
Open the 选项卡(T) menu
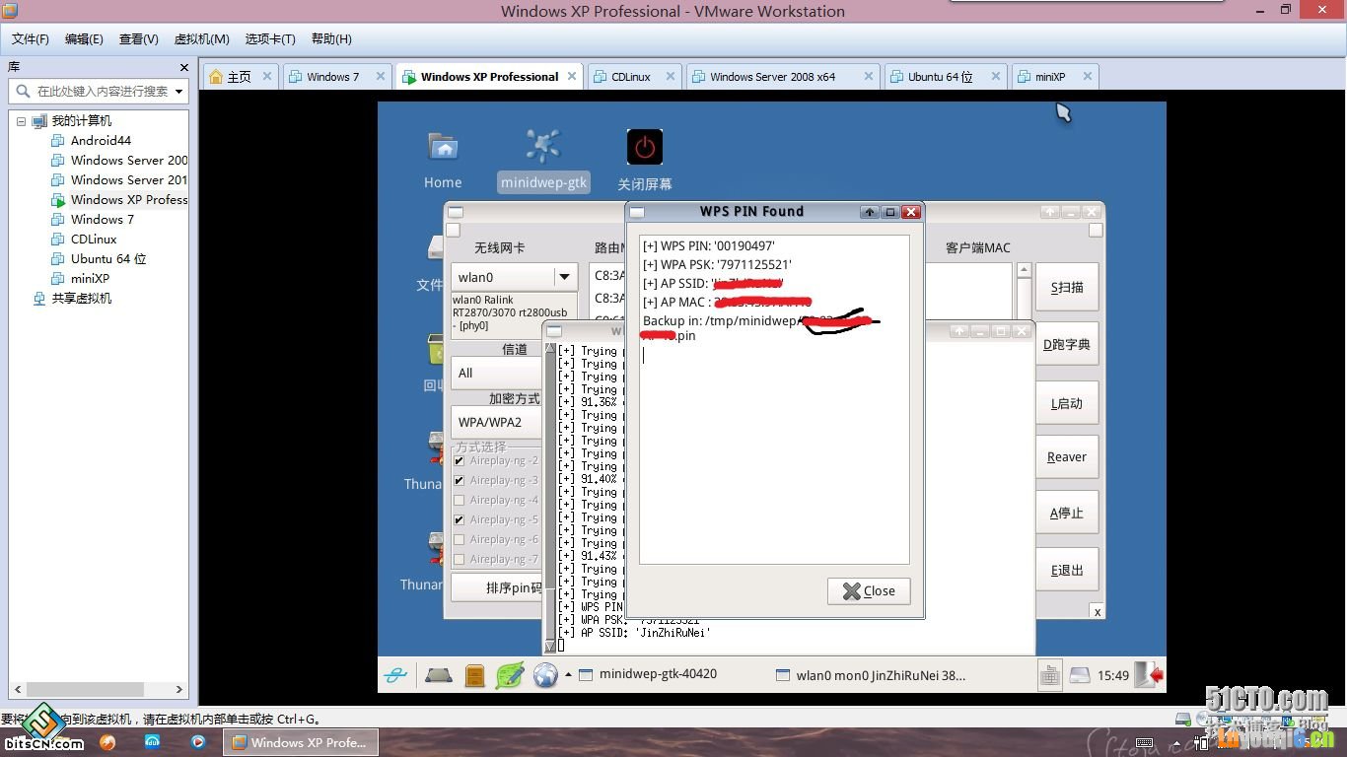point(270,39)
